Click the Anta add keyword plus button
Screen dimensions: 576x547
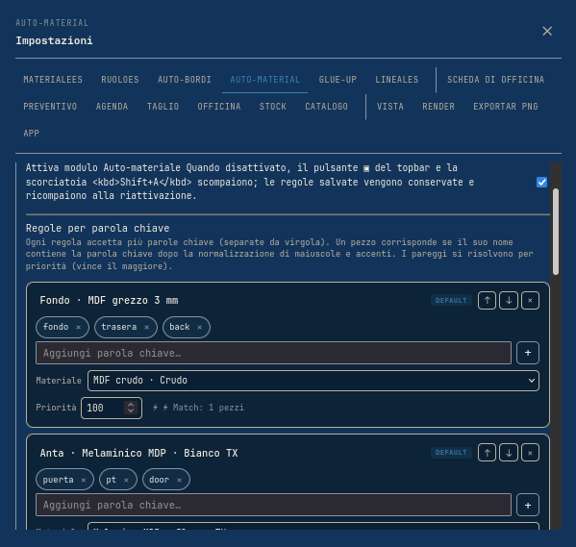(x=528, y=505)
